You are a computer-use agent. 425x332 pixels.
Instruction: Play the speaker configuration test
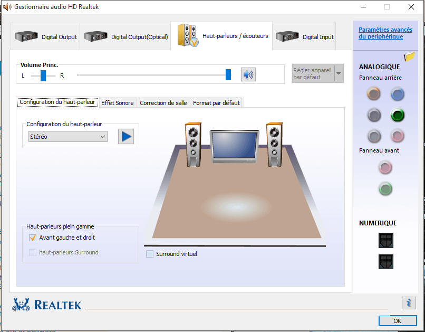click(126, 136)
